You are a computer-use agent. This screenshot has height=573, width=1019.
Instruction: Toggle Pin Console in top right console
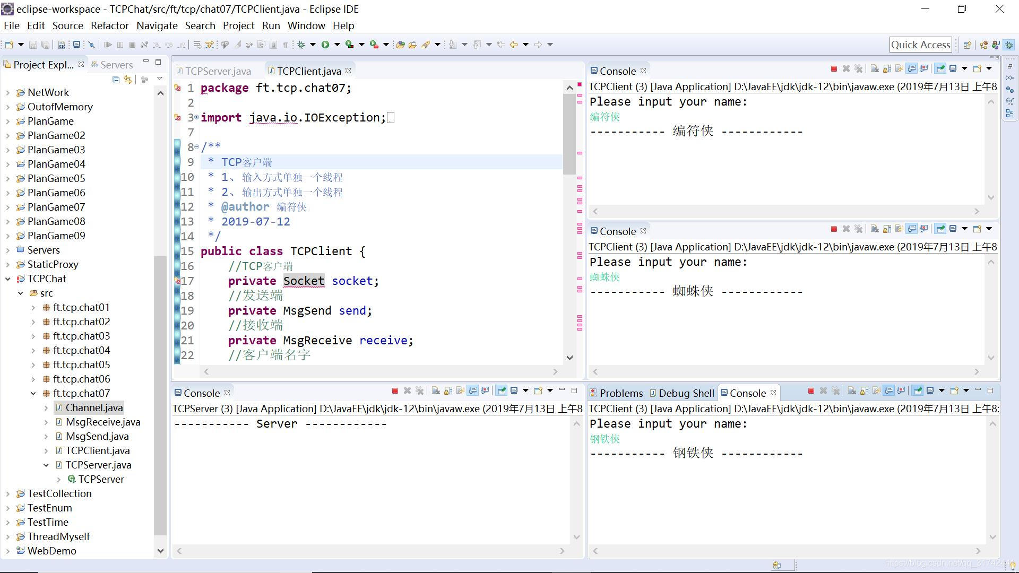tap(940, 68)
